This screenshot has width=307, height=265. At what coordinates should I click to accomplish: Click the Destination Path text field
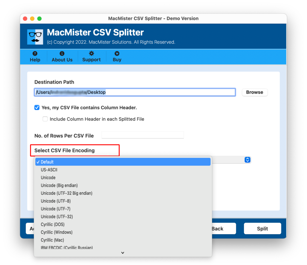pos(135,92)
